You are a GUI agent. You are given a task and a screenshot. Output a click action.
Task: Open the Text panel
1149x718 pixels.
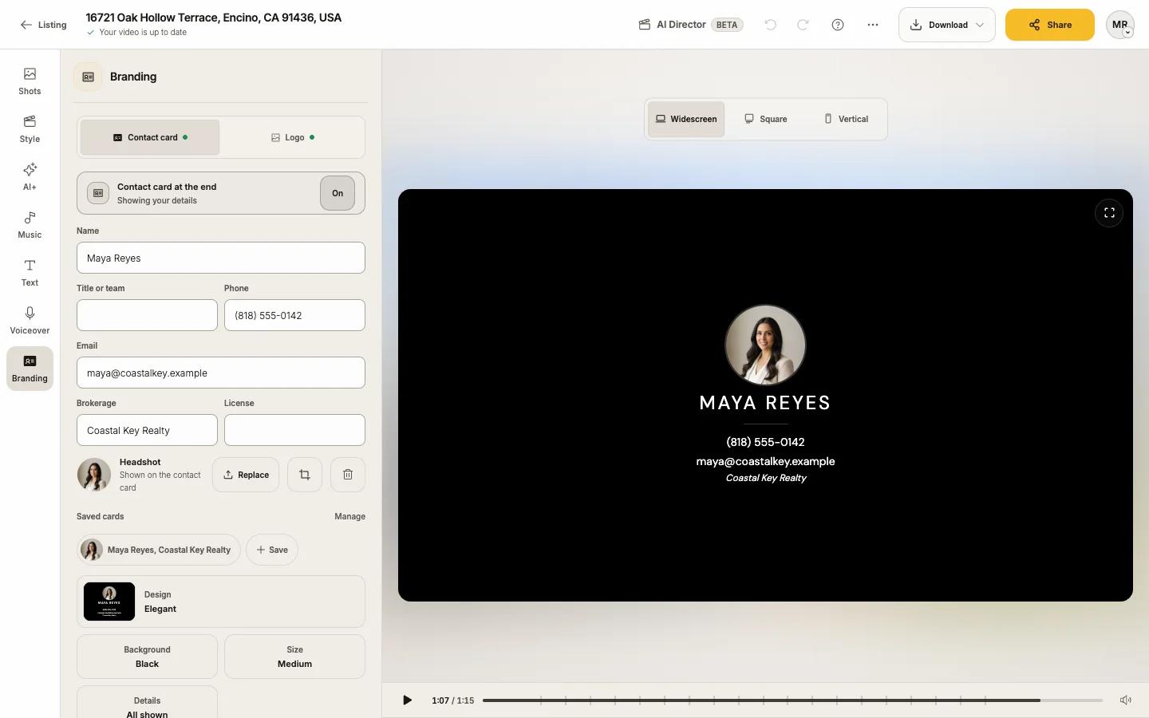(30, 273)
